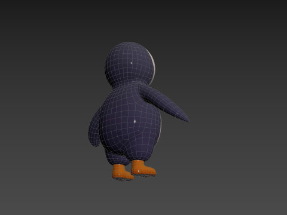Viewport: 287px width, 215px height.
Task: Select the orange boot on the right
Action: 143,168
